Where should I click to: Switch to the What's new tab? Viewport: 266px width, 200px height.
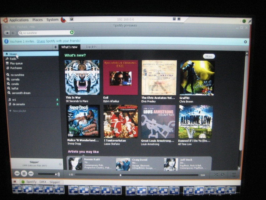click(x=69, y=47)
